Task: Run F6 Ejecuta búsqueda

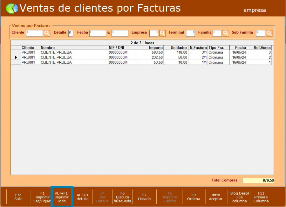Action: pos(122,197)
